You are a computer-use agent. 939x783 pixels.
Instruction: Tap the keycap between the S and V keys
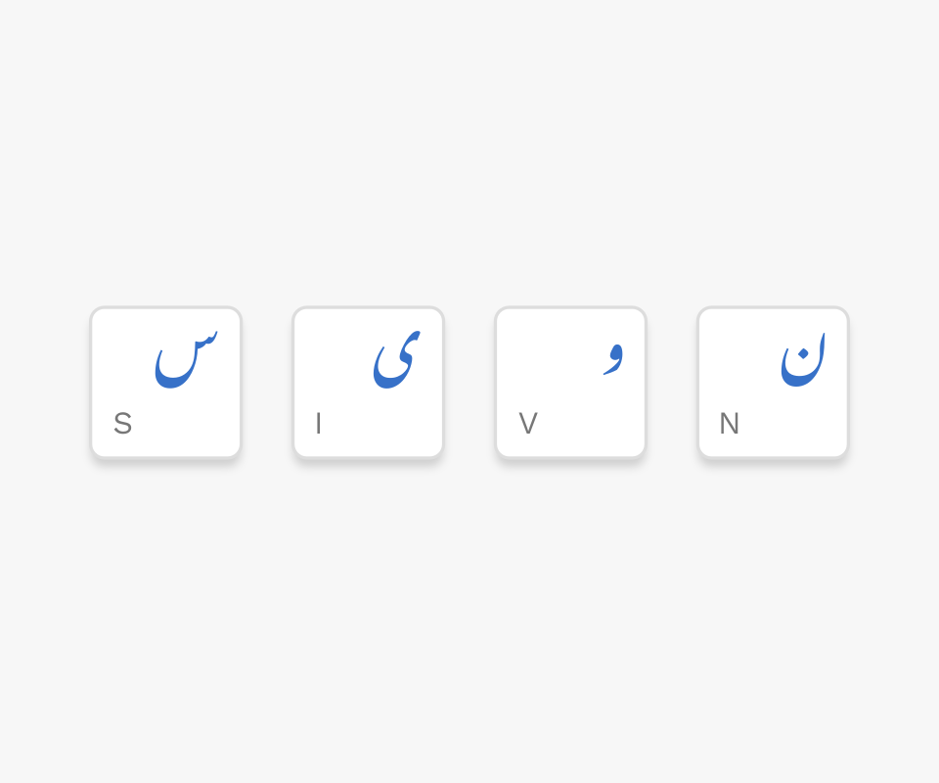(x=369, y=383)
